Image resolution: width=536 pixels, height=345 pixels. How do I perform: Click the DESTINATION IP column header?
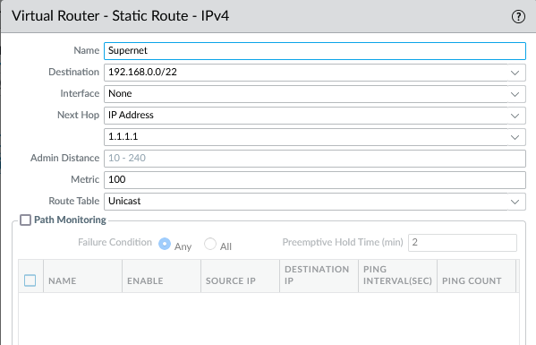(319, 276)
